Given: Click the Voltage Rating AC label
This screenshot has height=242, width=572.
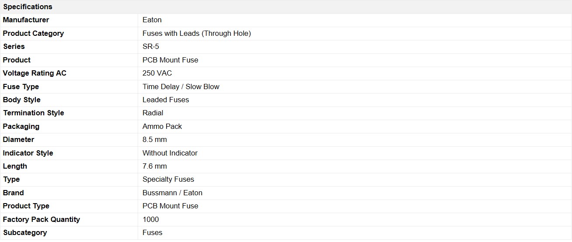Looking at the screenshot, I should [x=35, y=73].
